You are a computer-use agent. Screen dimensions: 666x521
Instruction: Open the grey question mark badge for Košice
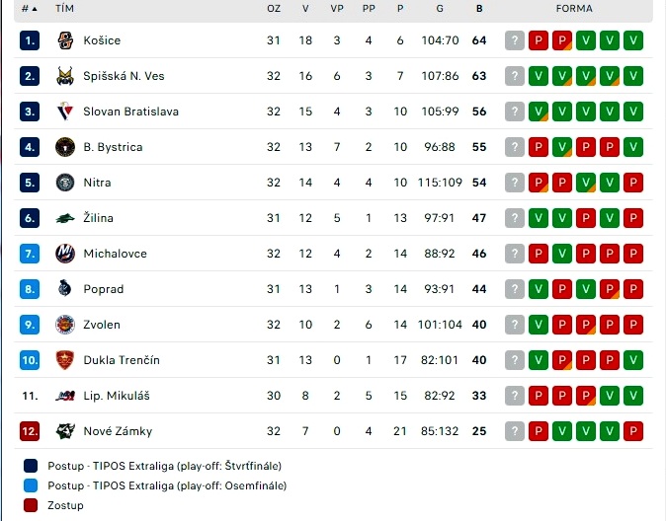(515, 40)
